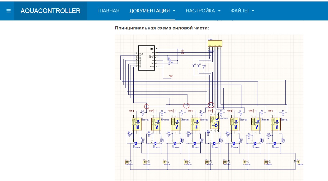The width and height of the screenshot is (328, 181).
Task: Select the yellow CONN1 connector block
Action: (x=215, y=44)
